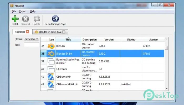Click the scroll down arrow of the package list

[x=166, y=89]
